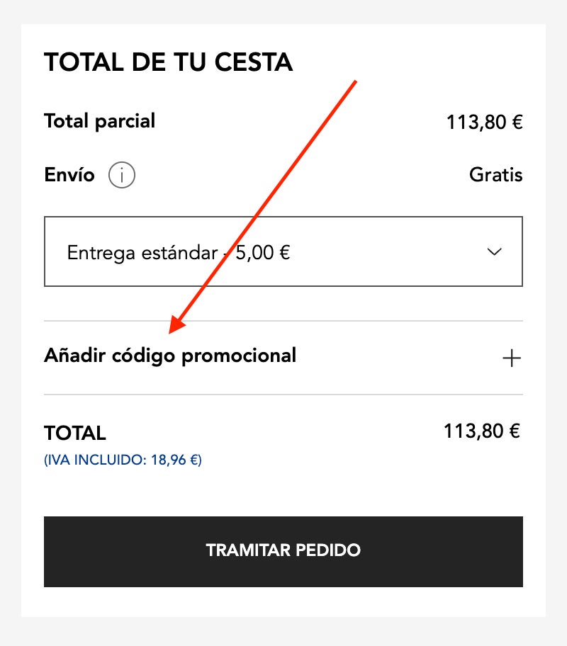Click the red arrow's tail end

[354, 82]
